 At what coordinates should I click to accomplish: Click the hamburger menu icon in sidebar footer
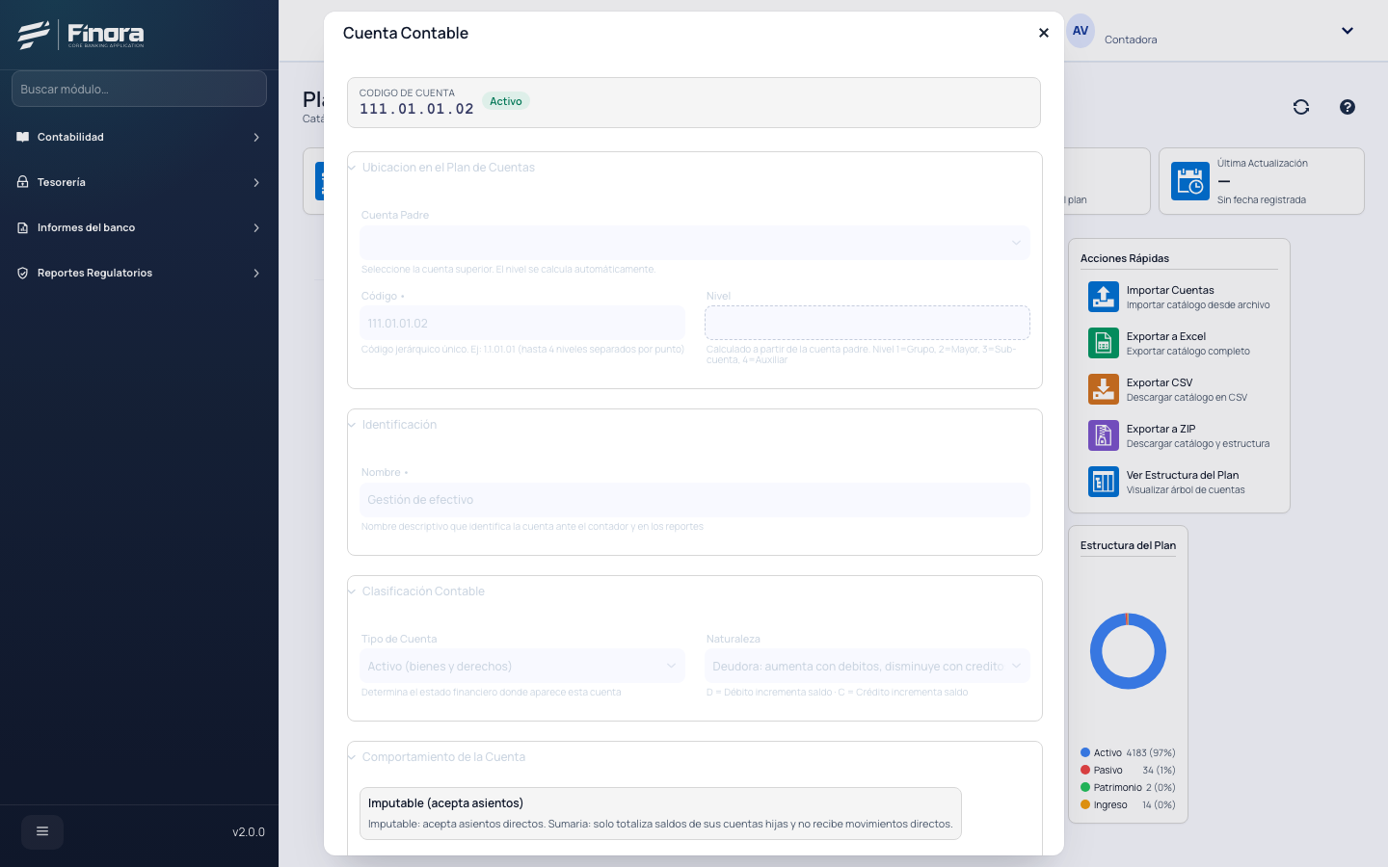(x=42, y=831)
